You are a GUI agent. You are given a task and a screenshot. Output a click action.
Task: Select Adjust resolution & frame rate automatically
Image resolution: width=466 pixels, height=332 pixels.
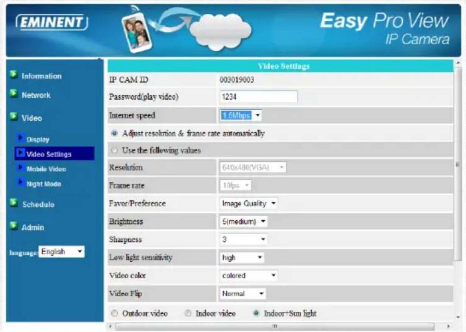(x=114, y=133)
